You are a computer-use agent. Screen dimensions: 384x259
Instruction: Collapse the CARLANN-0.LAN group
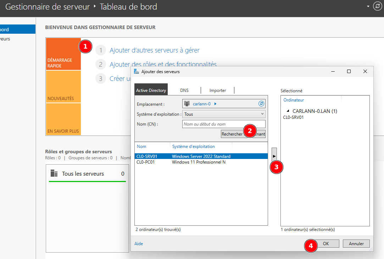[x=288, y=111]
